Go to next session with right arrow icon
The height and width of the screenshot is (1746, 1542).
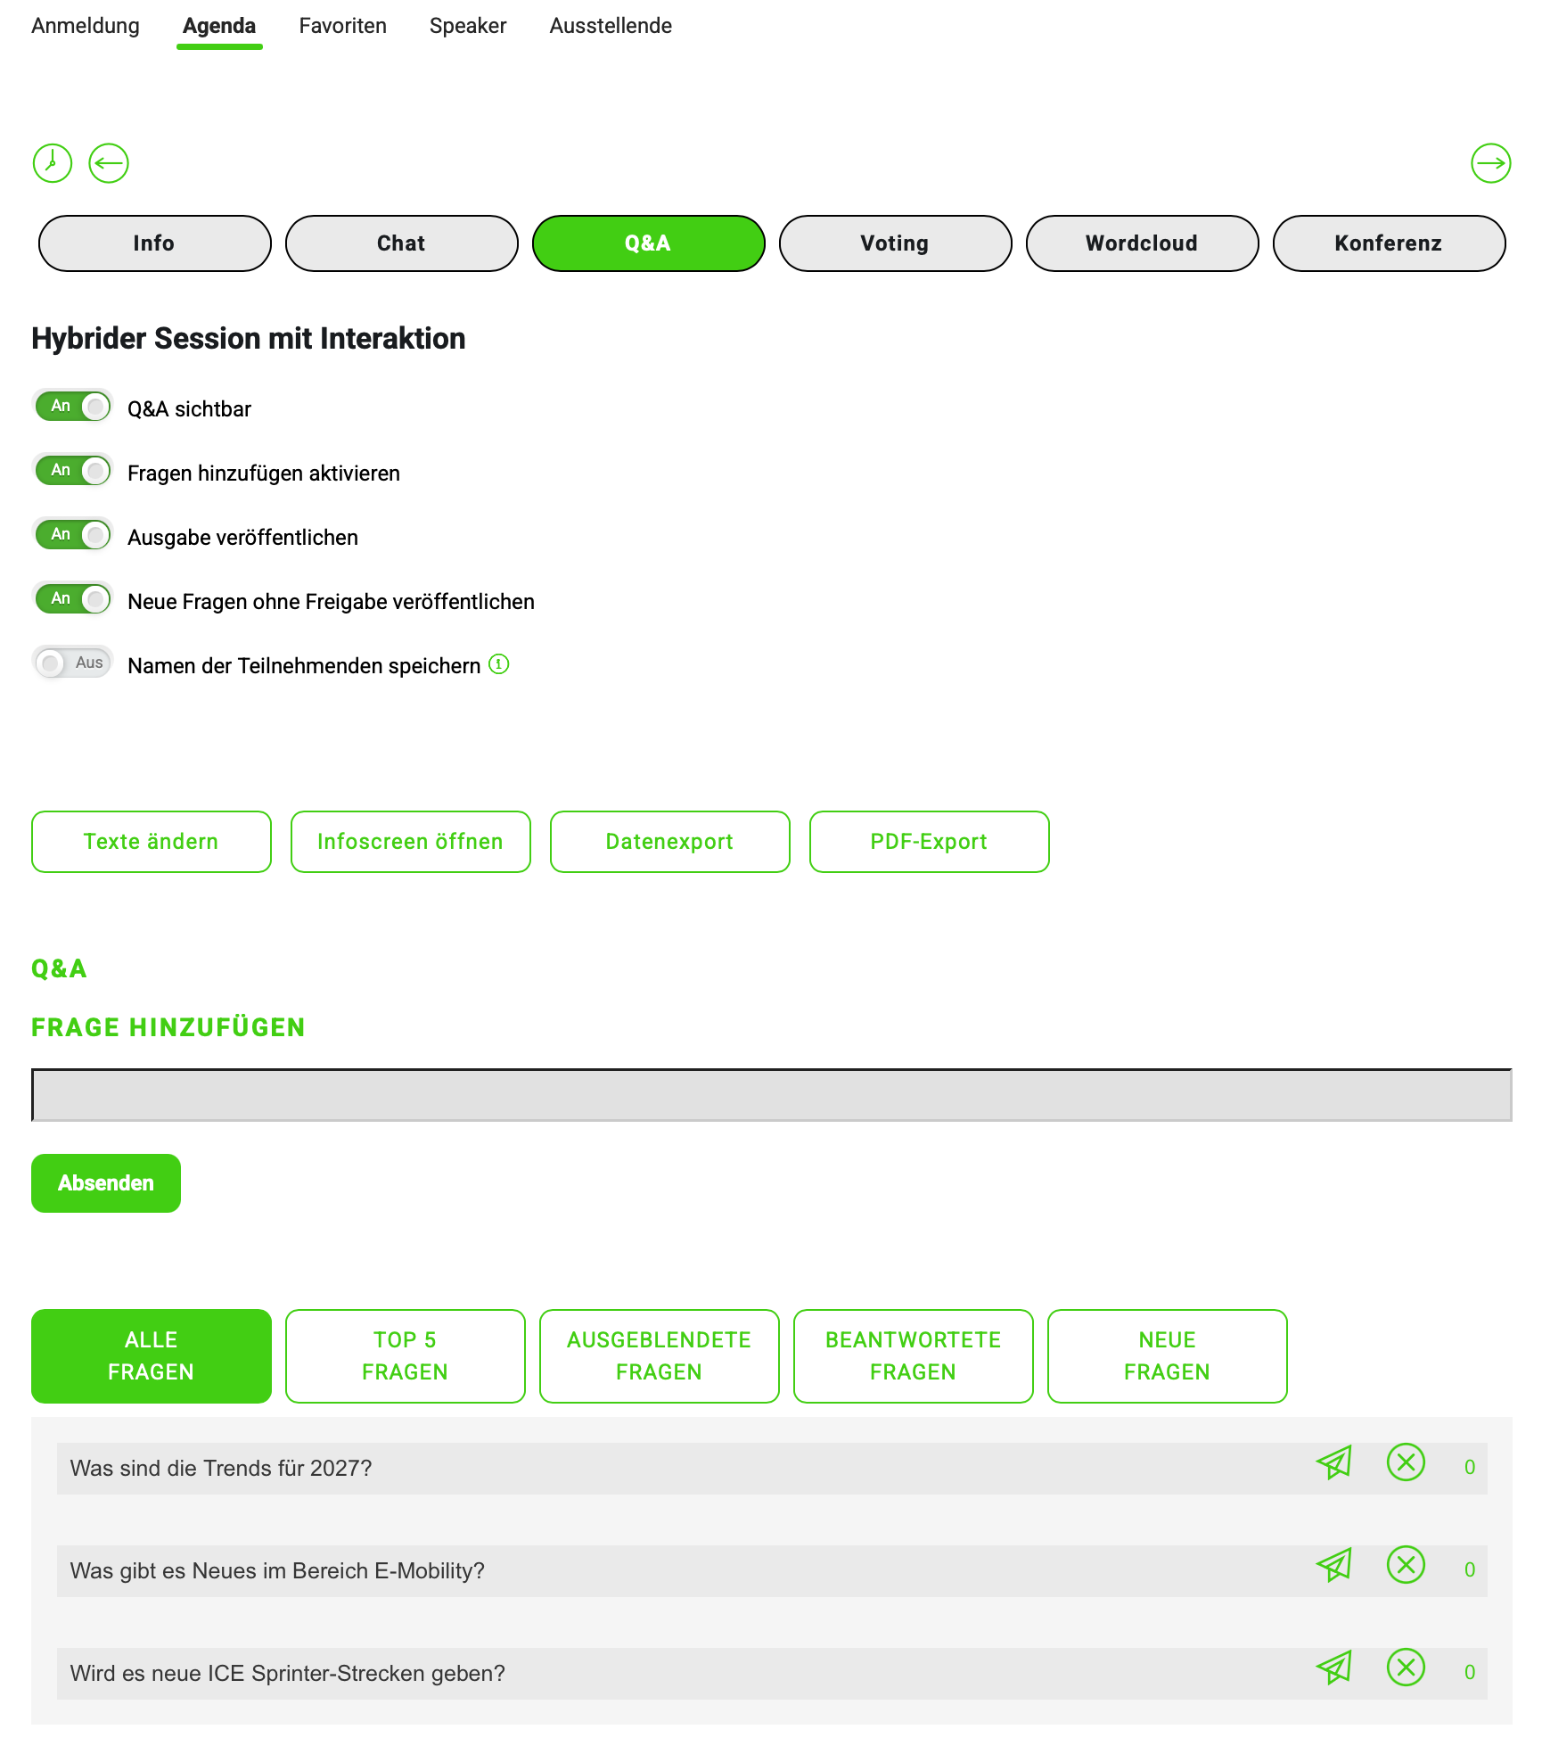coord(1490,163)
